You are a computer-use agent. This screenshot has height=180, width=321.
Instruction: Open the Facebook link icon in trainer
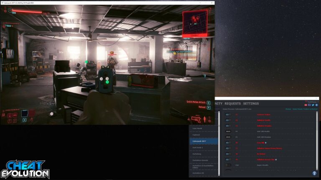coord(317,105)
